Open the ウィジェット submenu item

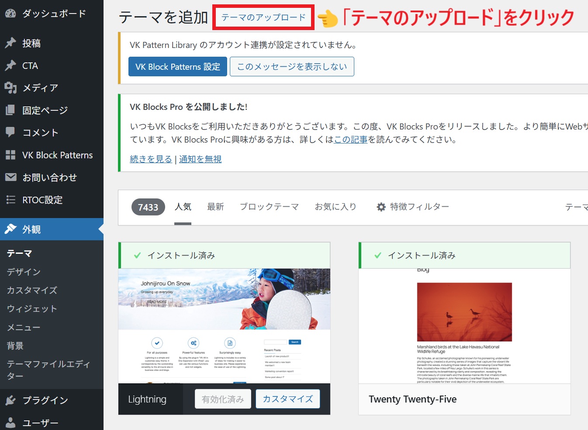click(x=32, y=309)
